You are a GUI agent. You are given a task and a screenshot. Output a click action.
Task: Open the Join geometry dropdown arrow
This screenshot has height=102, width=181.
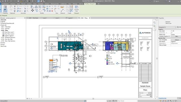tap(22, 11)
